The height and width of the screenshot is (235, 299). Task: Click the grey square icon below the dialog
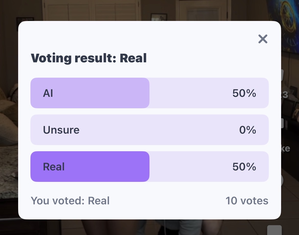274,230
